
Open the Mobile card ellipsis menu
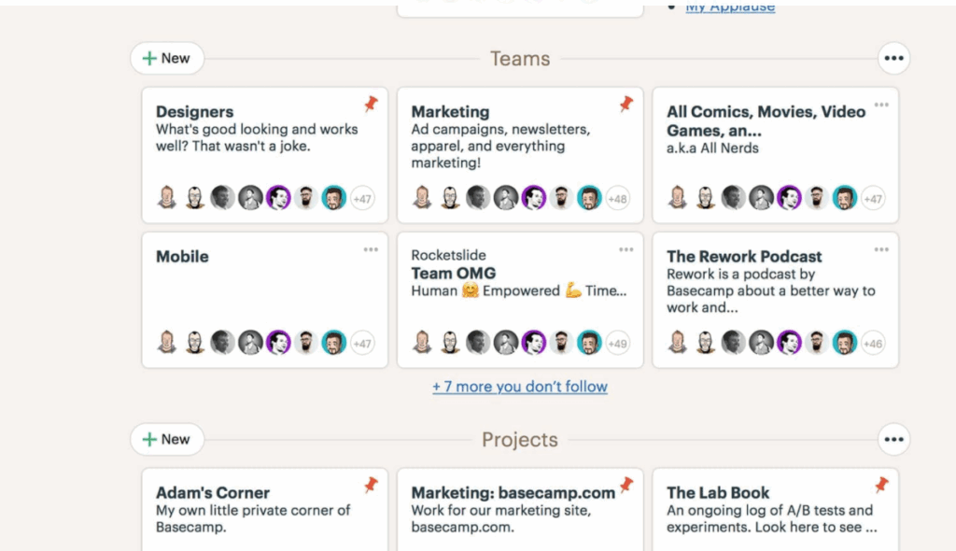371,249
